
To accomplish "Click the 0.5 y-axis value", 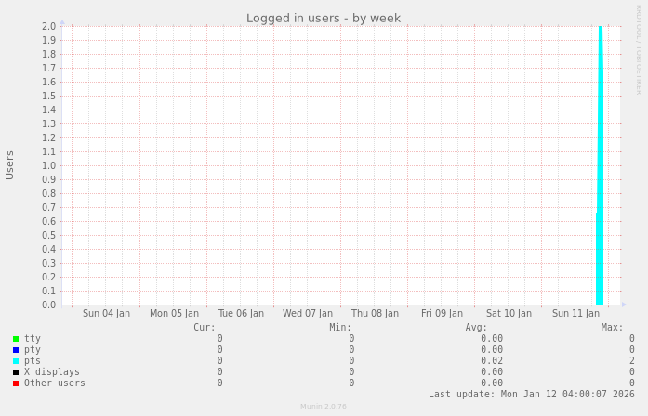I will pos(48,235).
